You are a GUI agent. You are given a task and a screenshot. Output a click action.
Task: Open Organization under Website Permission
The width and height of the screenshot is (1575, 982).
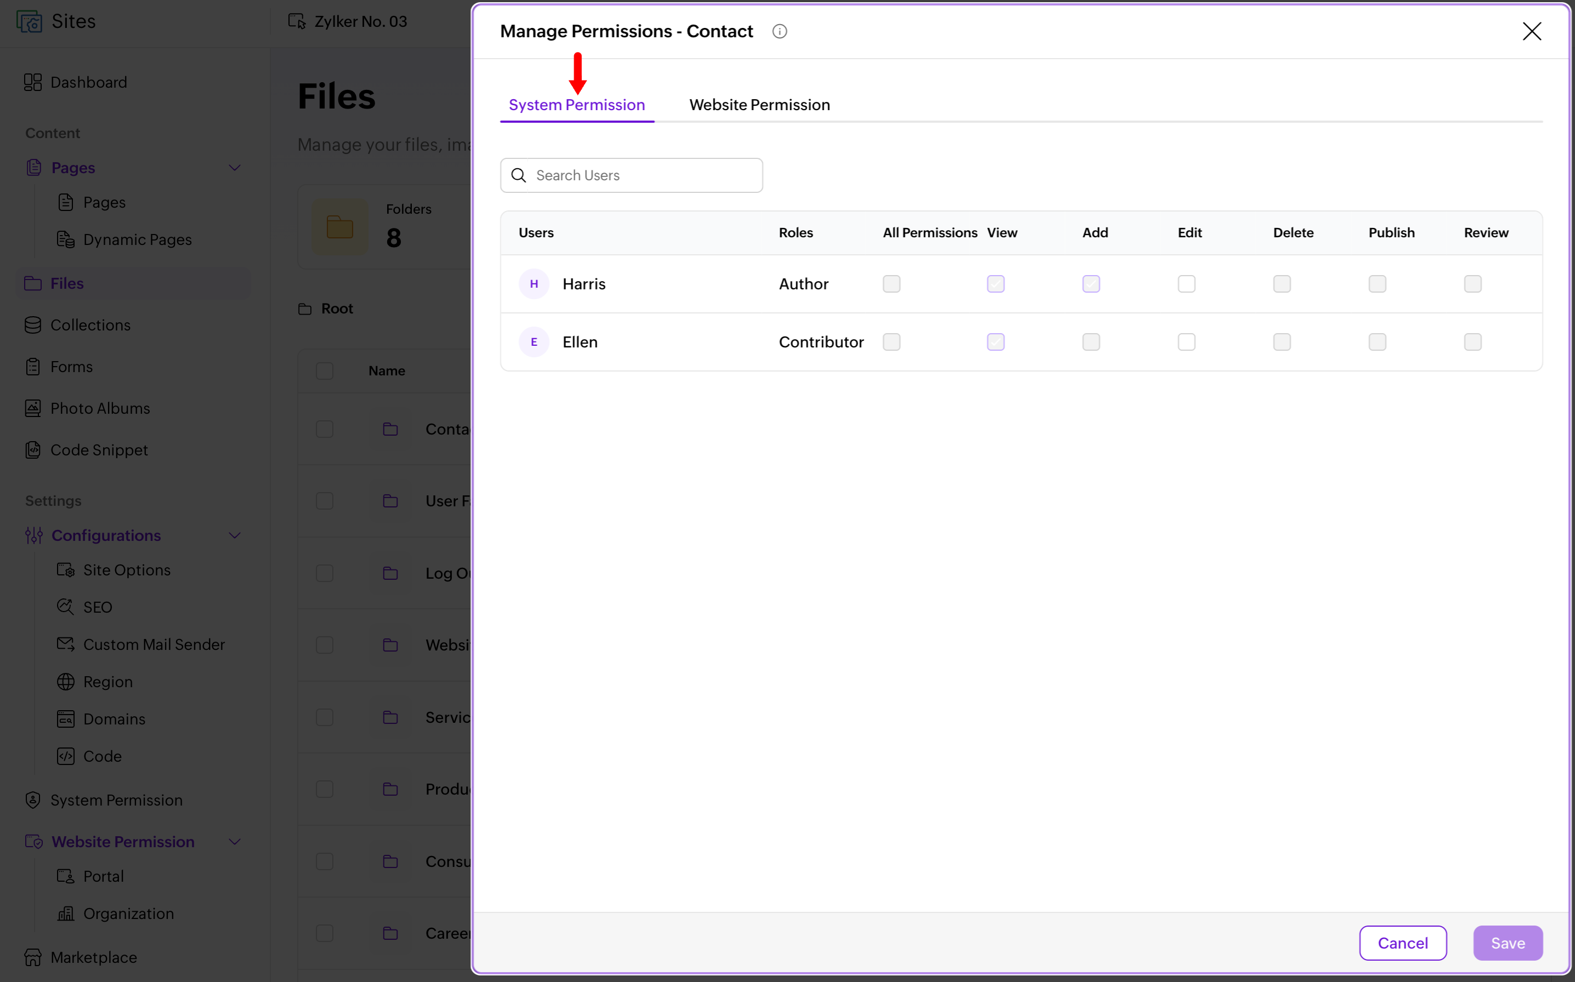pos(129,914)
